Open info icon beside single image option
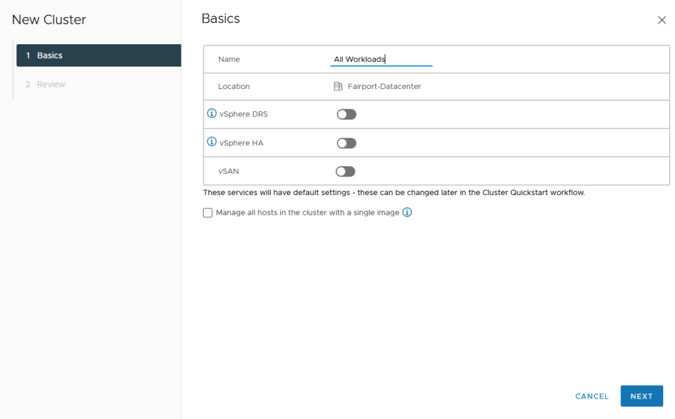 [407, 212]
